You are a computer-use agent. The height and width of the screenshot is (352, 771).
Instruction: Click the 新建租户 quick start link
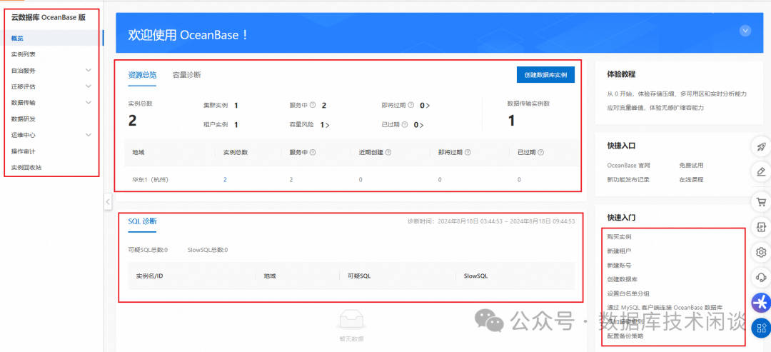point(620,251)
